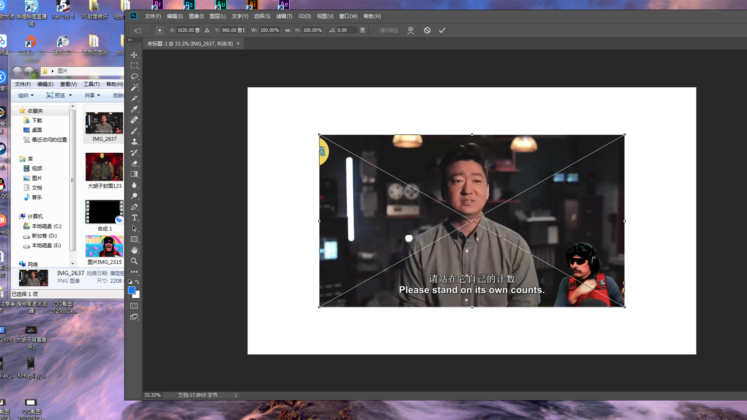Select the Rectangle shape tool
This screenshot has height=420, width=747.
click(x=134, y=240)
